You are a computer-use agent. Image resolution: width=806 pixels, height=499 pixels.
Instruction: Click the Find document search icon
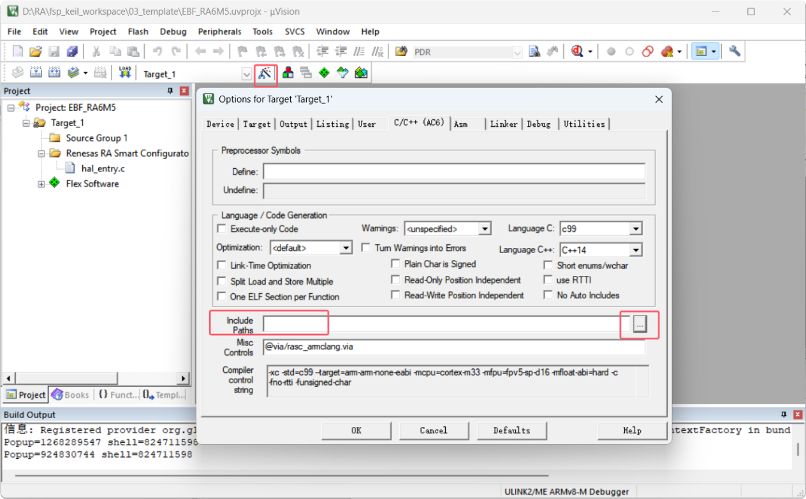coord(534,52)
